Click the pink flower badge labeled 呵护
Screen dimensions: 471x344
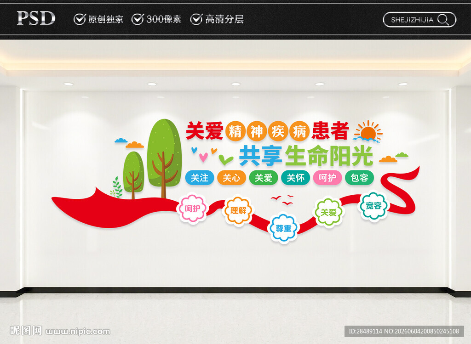[x=193, y=209]
